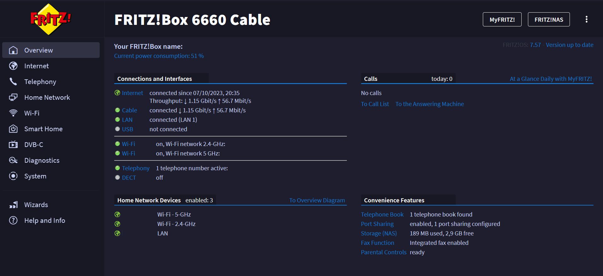Click the Internet globe sidebar icon
The width and height of the screenshot is (603, 276).
13,66
